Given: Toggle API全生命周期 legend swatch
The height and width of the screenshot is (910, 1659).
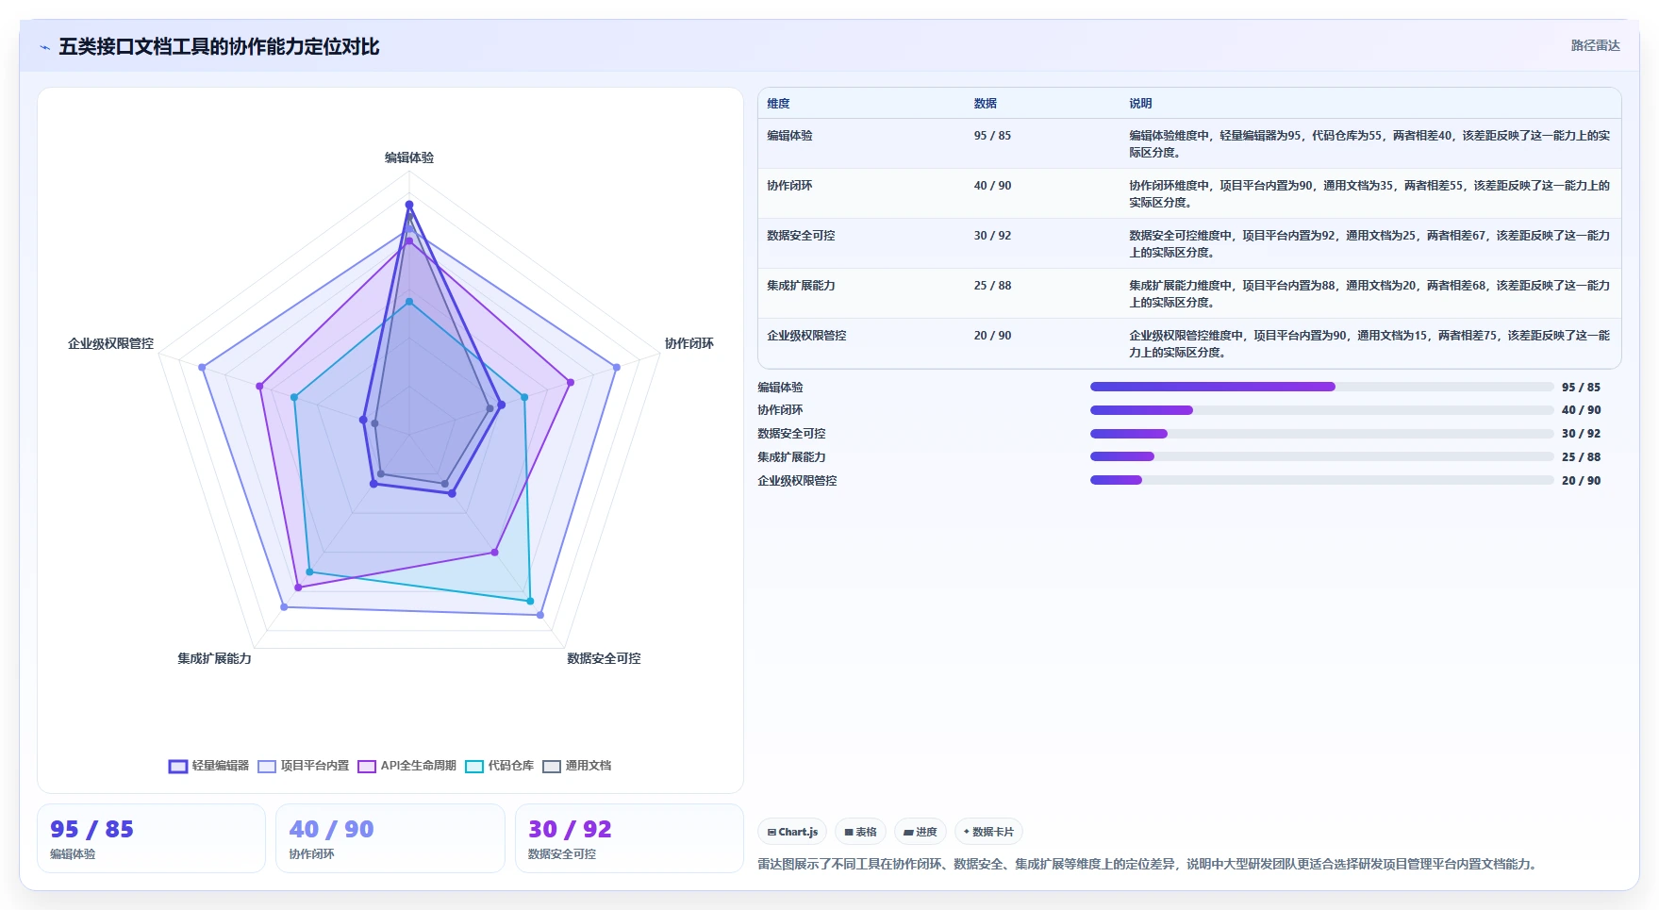Looking at the screenshot, I should [x=367, y=766].
